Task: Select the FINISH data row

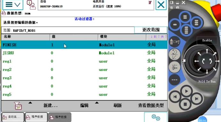Action: 84,45
